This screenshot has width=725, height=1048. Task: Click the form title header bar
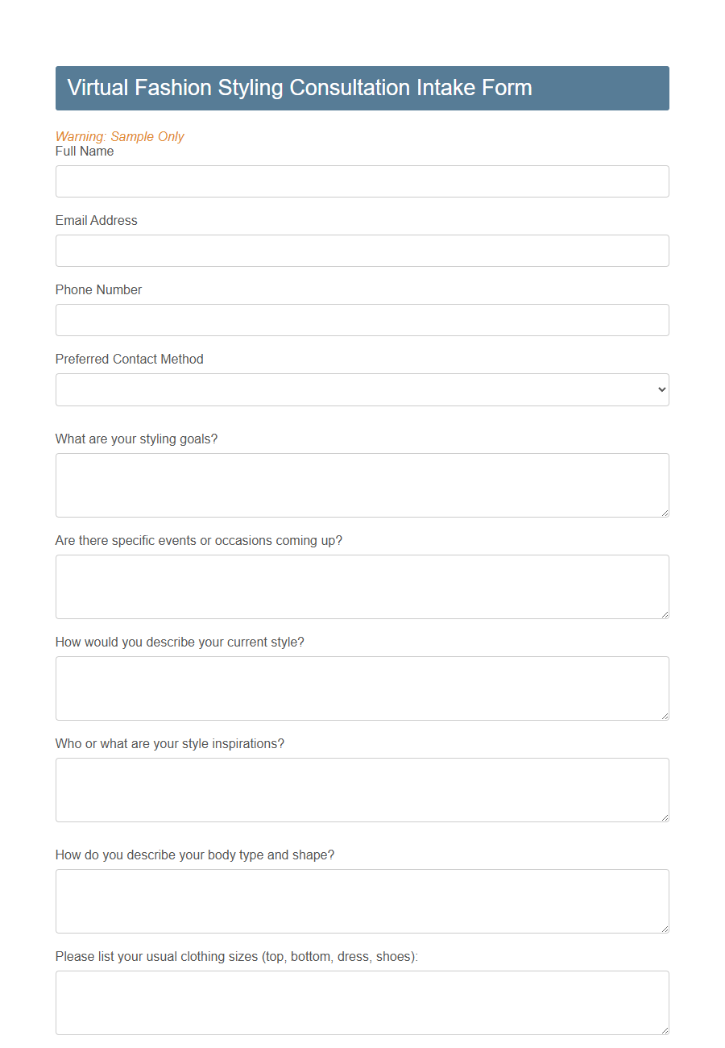[362, 88]
